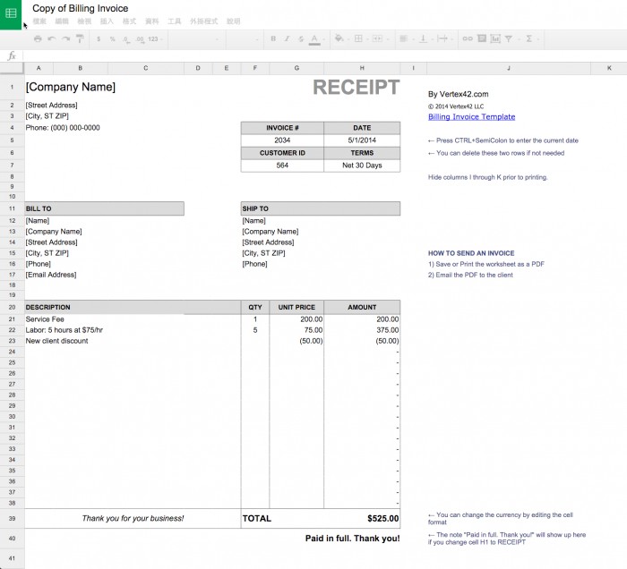Toggle bold formatting (B)
The width and height of the screenshot is (627, 569).
coord(273,38)
